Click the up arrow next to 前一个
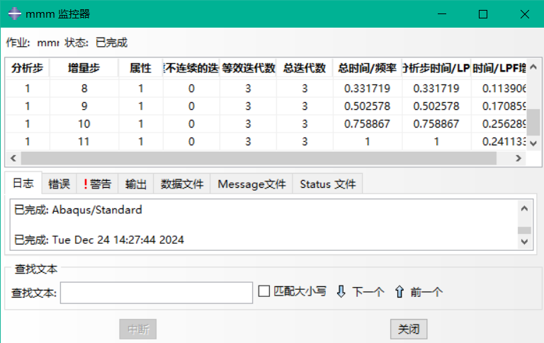 click(x=399, y=291)
